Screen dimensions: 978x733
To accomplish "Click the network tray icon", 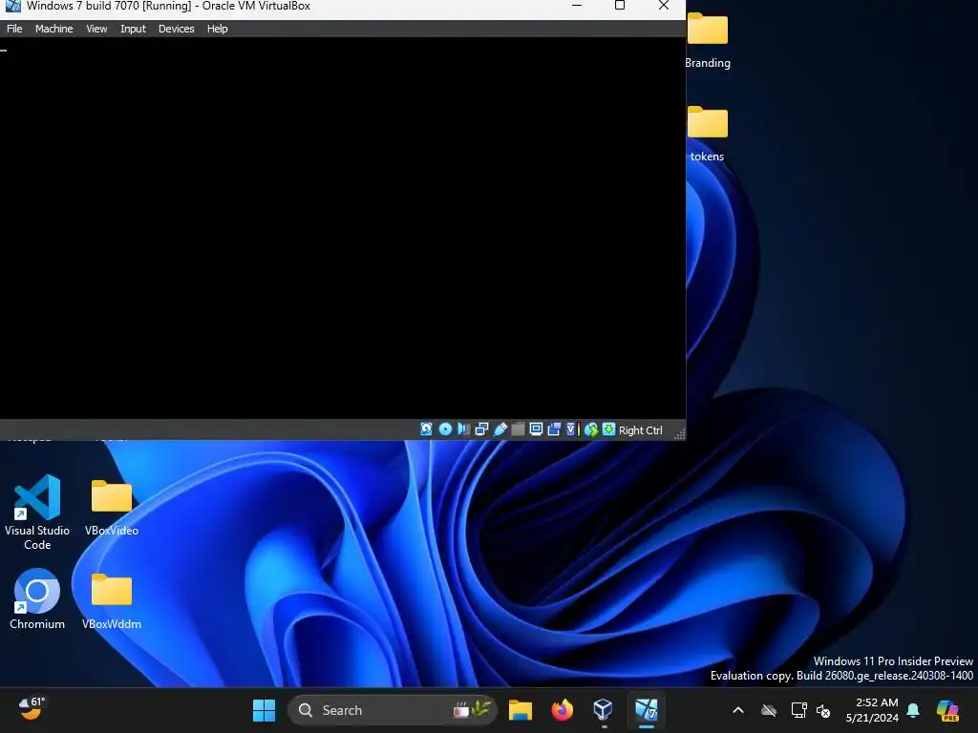I will pyautogui.click(x=798, y=710).
